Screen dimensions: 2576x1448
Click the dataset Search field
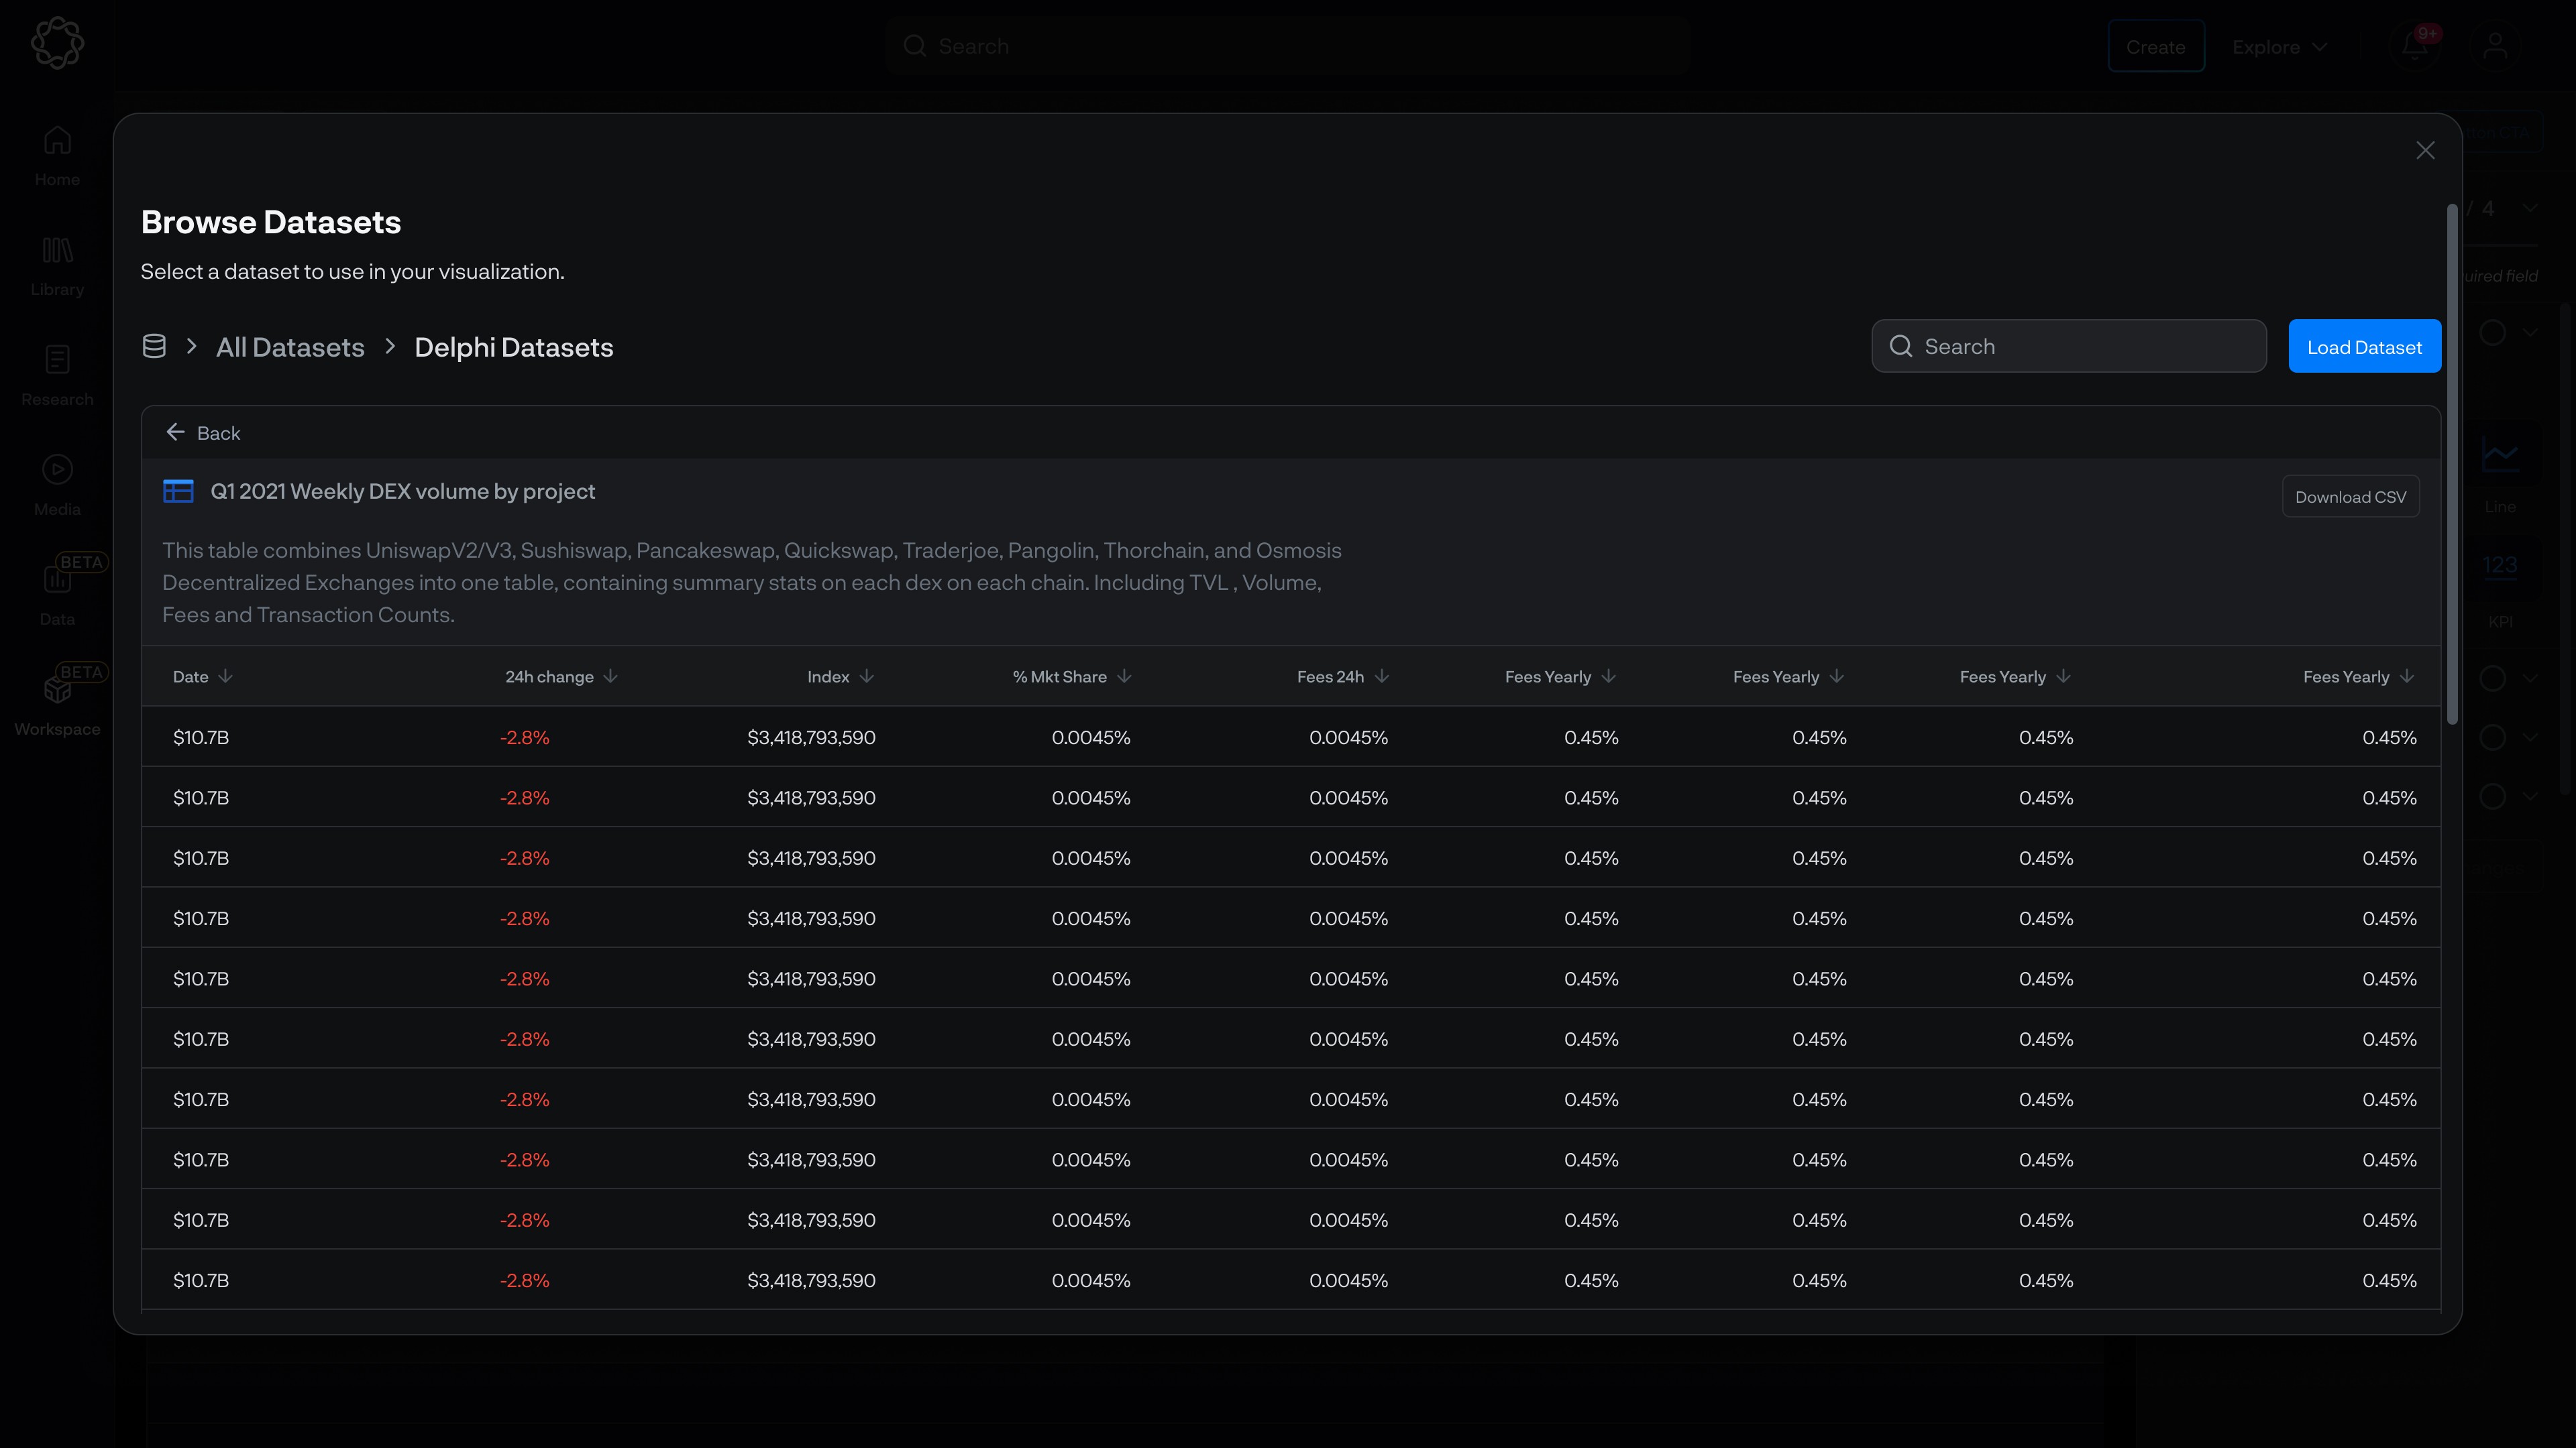click(x=2068, y=347)
